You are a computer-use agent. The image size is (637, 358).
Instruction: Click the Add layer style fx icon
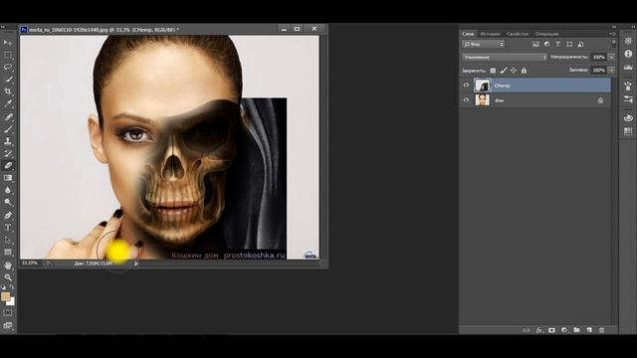coord(539,330)
